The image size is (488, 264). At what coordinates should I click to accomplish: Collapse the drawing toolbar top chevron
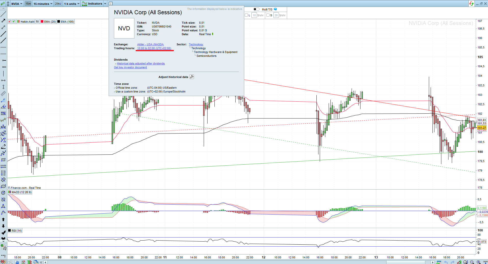tap(3, 9)
